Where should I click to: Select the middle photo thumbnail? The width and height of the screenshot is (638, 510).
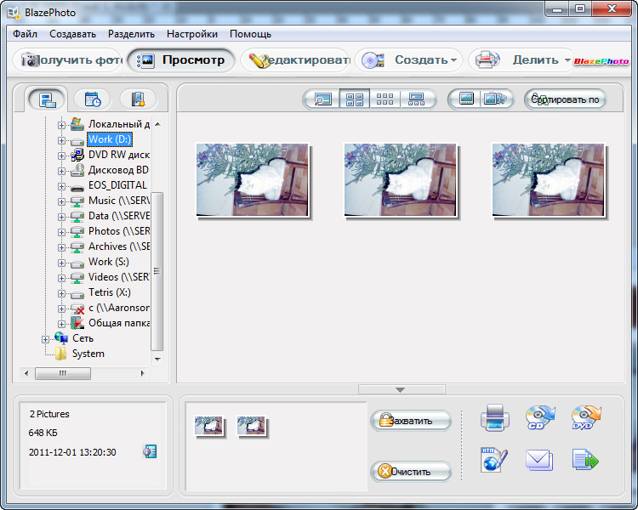click(399, 179)
